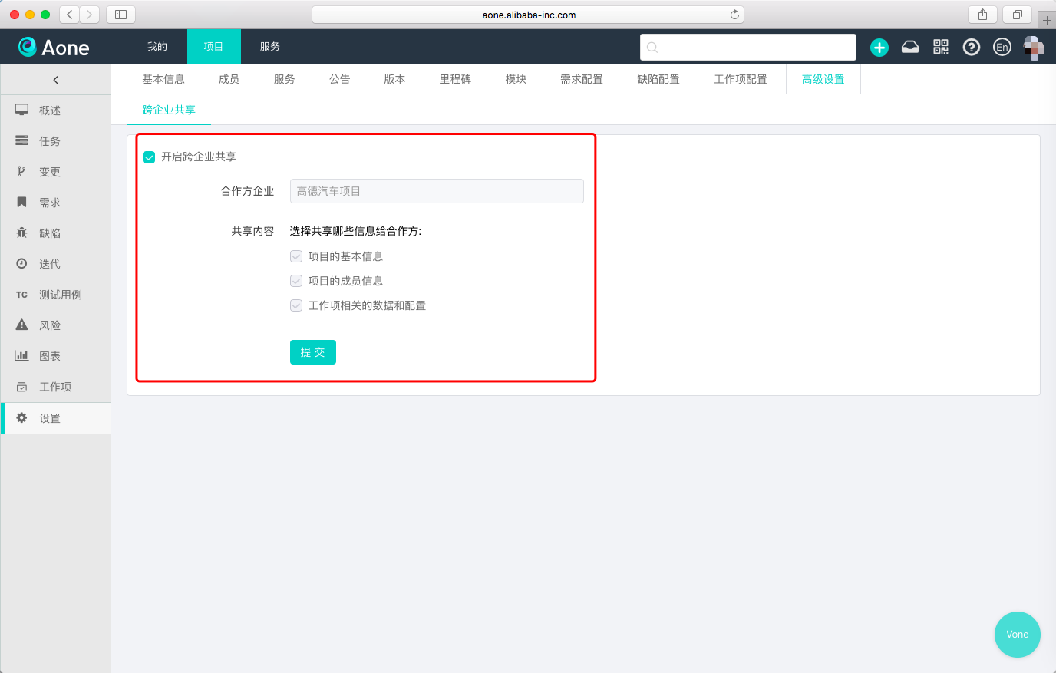Open 设置 settings in sidebar

[x=56, y=418]
